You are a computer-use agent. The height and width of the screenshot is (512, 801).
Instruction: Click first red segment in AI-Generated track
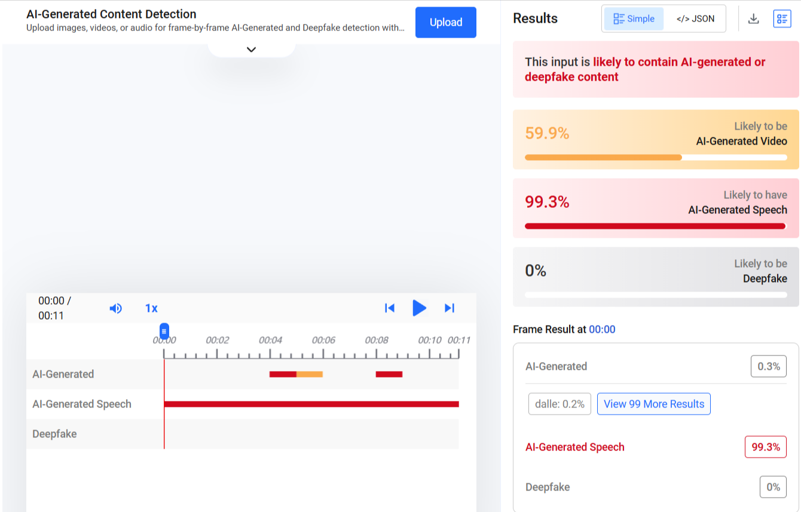point(283,375)
